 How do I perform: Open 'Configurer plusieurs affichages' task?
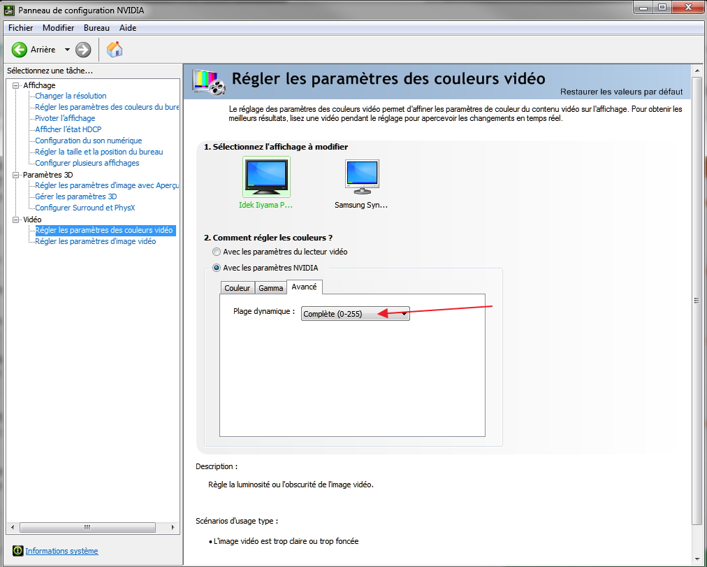[87, 163]
